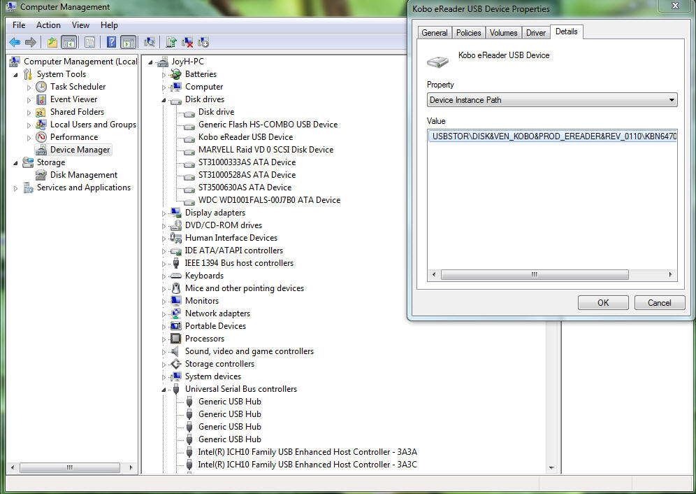Select ST3500630AS ATA Device
Image resolution: width=696 pixels, height=494 pixels.
pos(245,188)
